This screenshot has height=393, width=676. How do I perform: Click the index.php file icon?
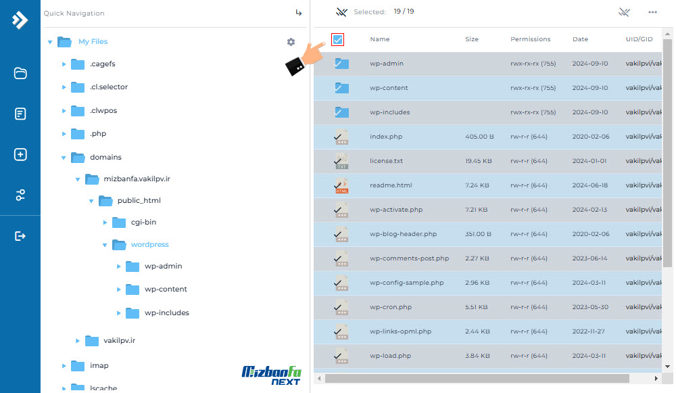pyautogui.click(x=341, y=137)
